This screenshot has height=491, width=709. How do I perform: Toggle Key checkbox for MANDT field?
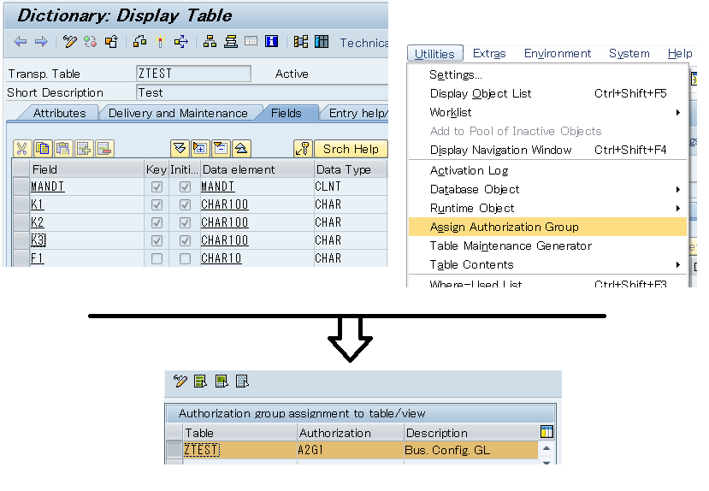click(x=157, y=186)
